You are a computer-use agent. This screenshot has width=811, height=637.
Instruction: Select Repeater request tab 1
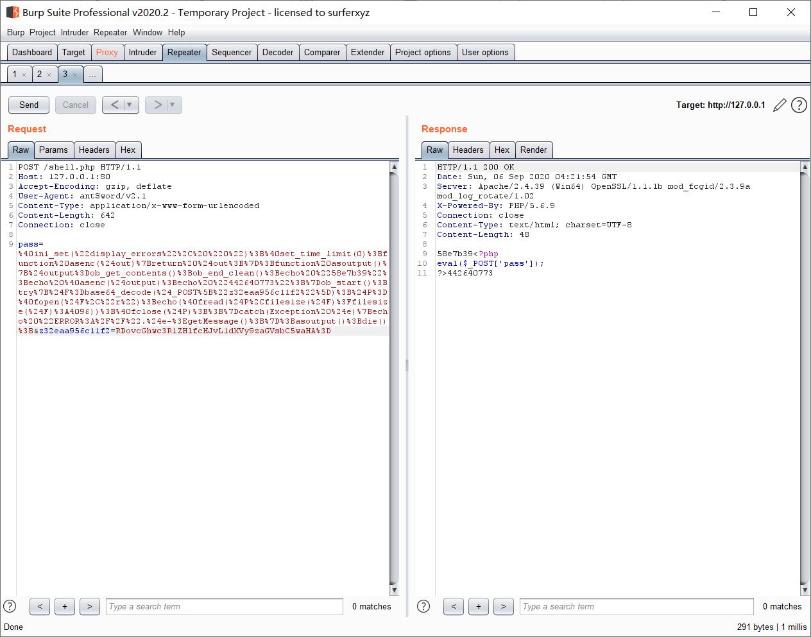coord(15,74)
